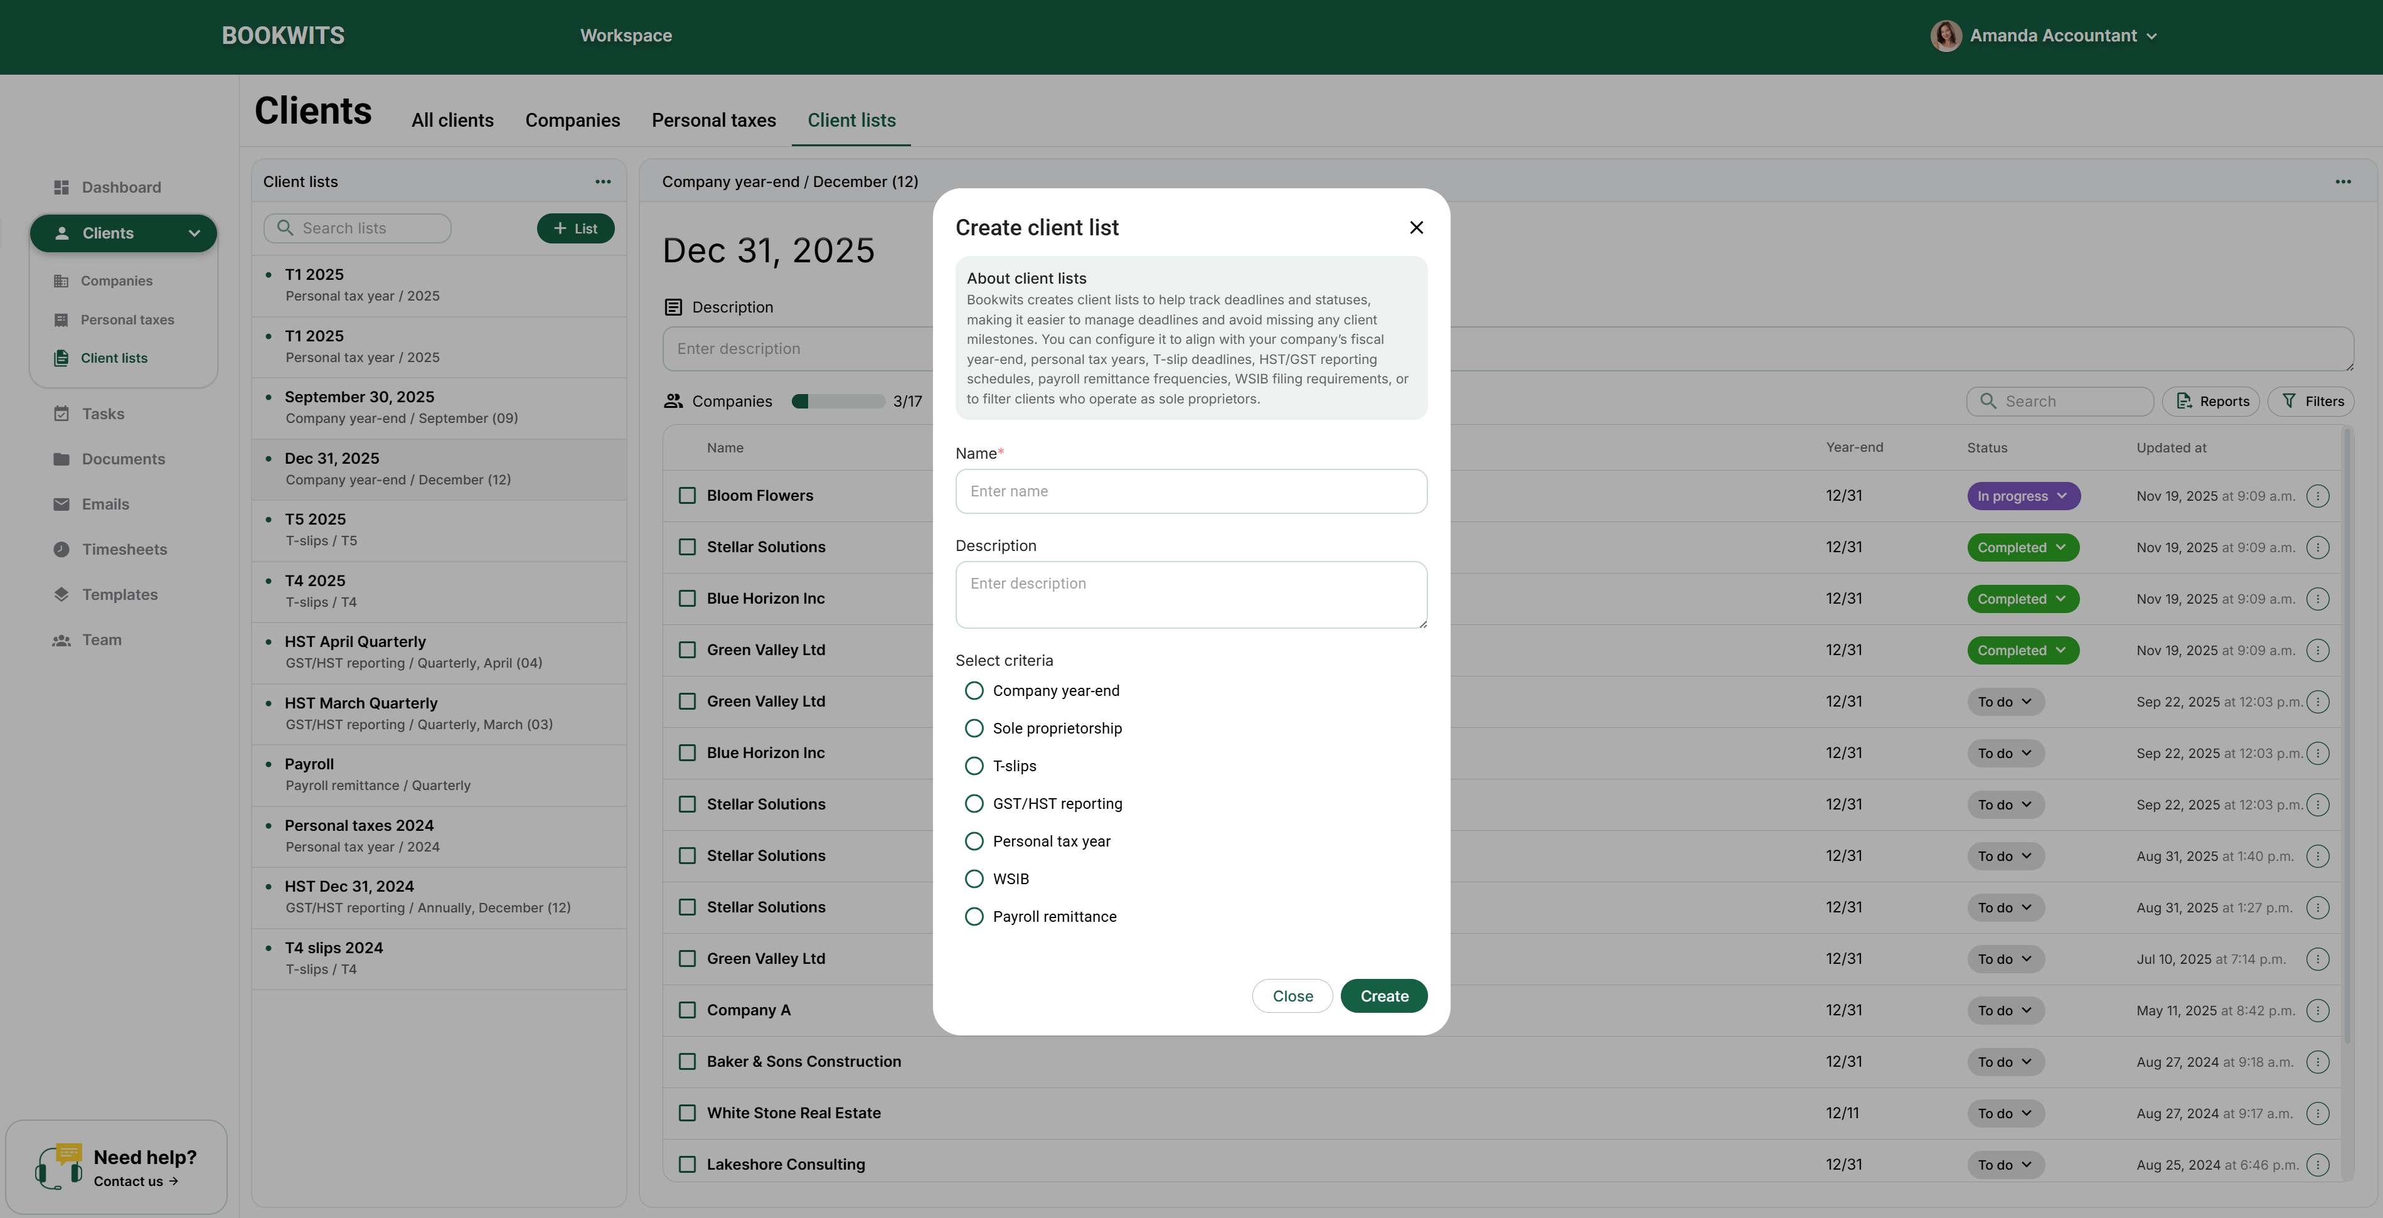Open the All clients tab
The image size is (2383, 1218).
coord(452,120)
